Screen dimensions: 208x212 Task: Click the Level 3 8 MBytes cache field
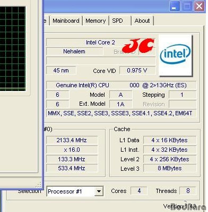tap(170, 168)
